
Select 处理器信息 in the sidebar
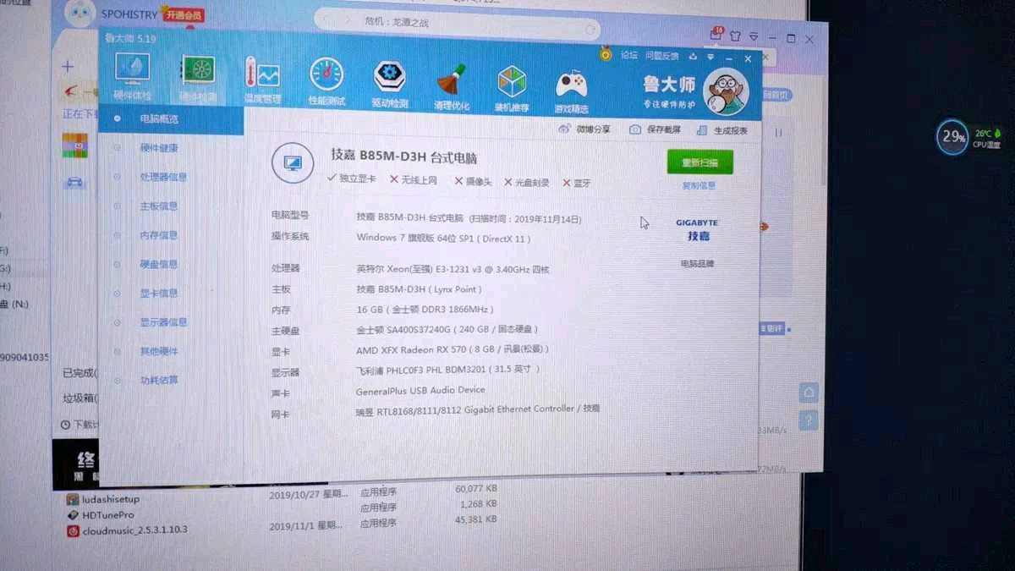coord(163,177)
